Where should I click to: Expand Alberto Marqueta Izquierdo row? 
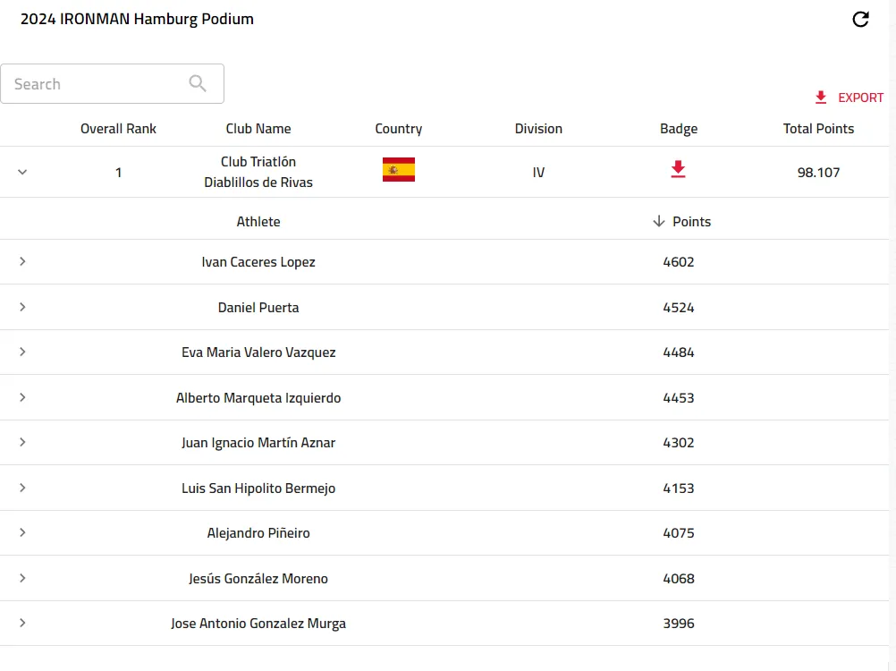(23, 397)
